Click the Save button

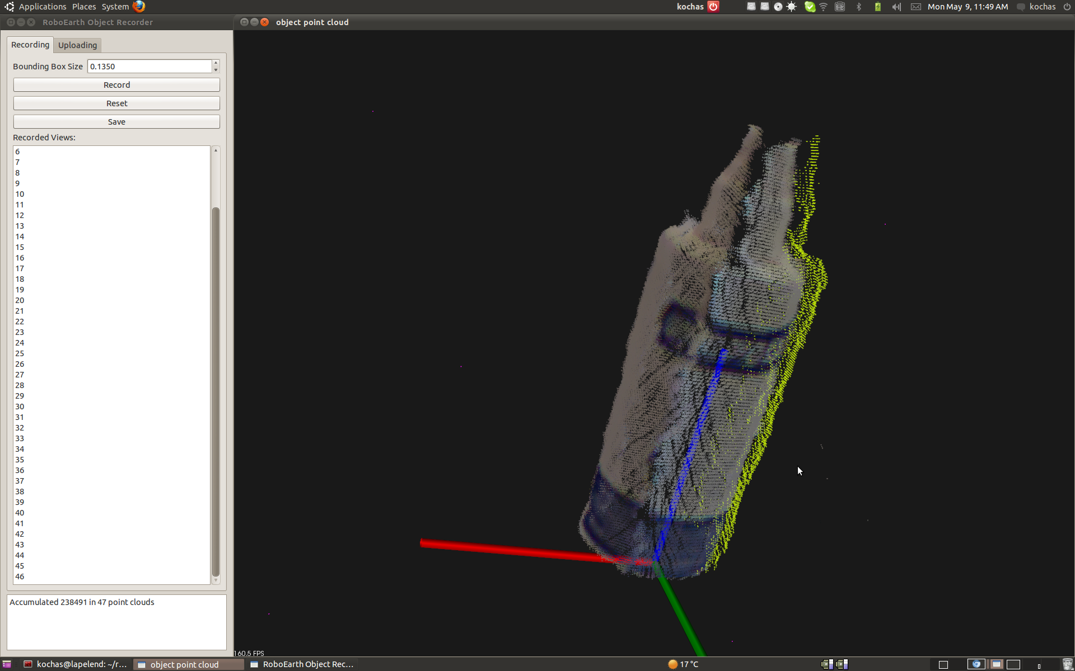point(116,122)
